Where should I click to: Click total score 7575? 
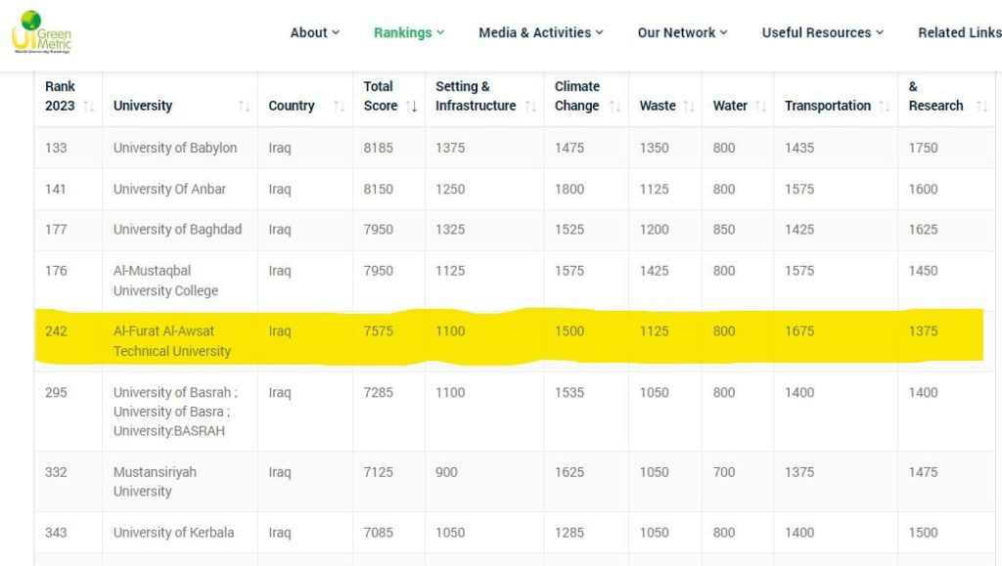(379, 331)
